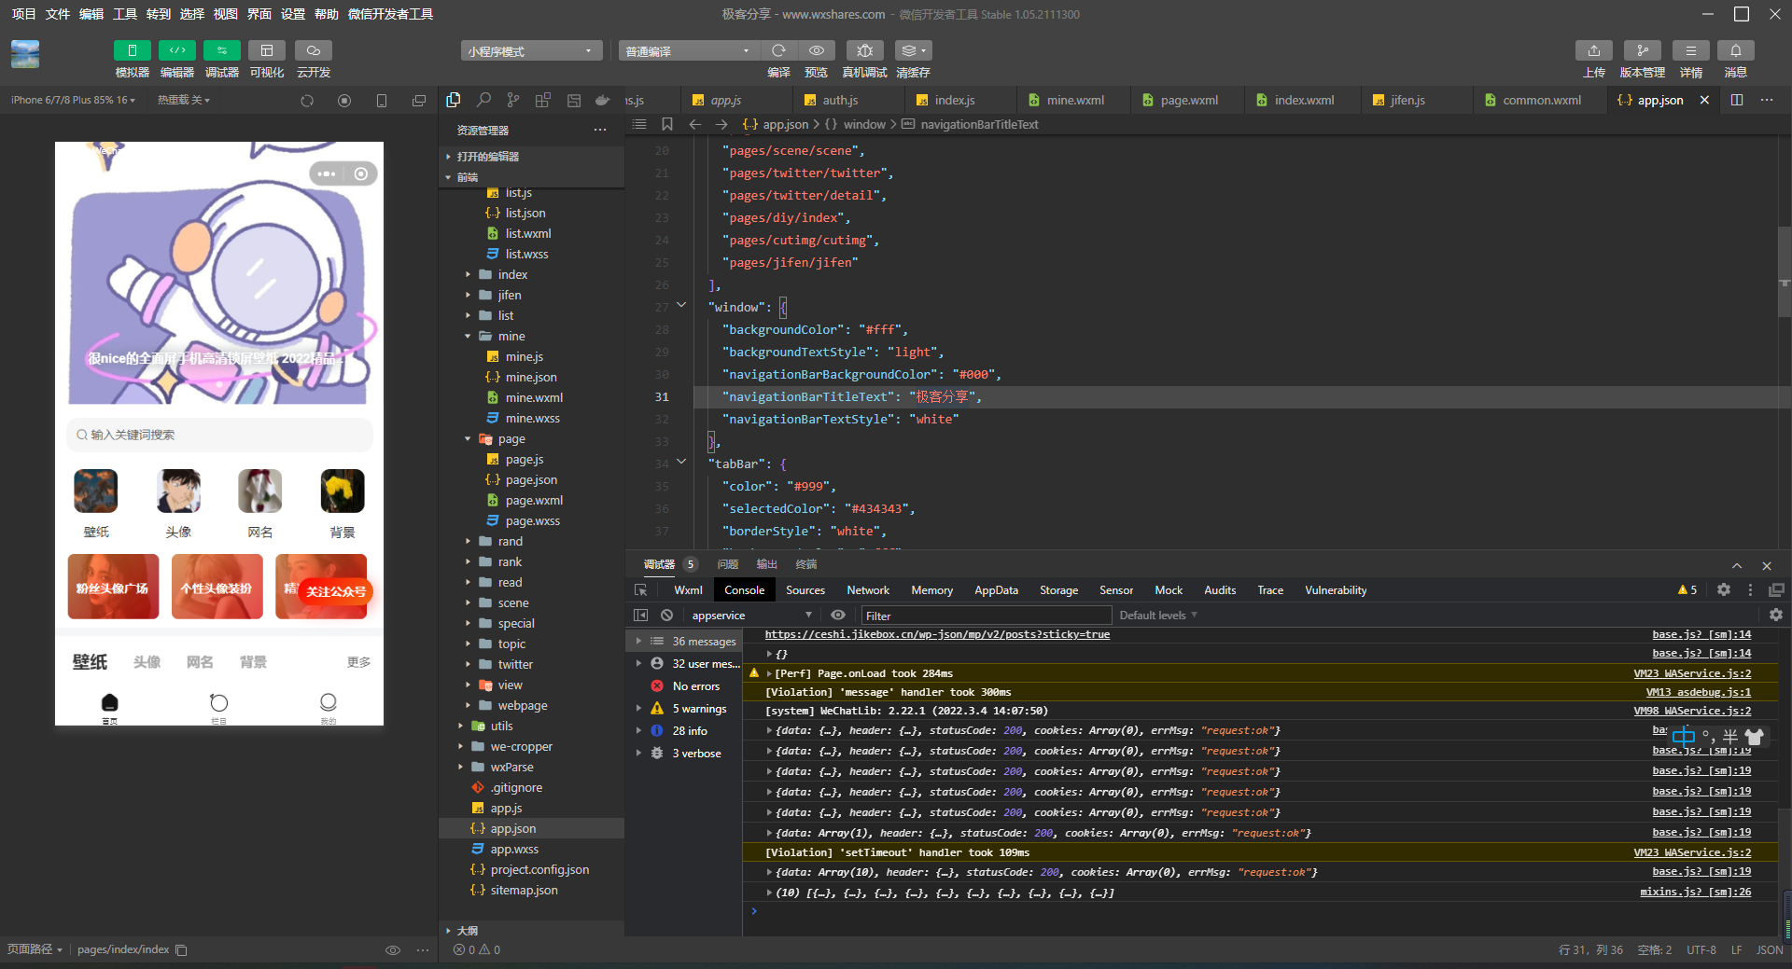Open the DevTools settings gear icon

tap(1723, 590)
